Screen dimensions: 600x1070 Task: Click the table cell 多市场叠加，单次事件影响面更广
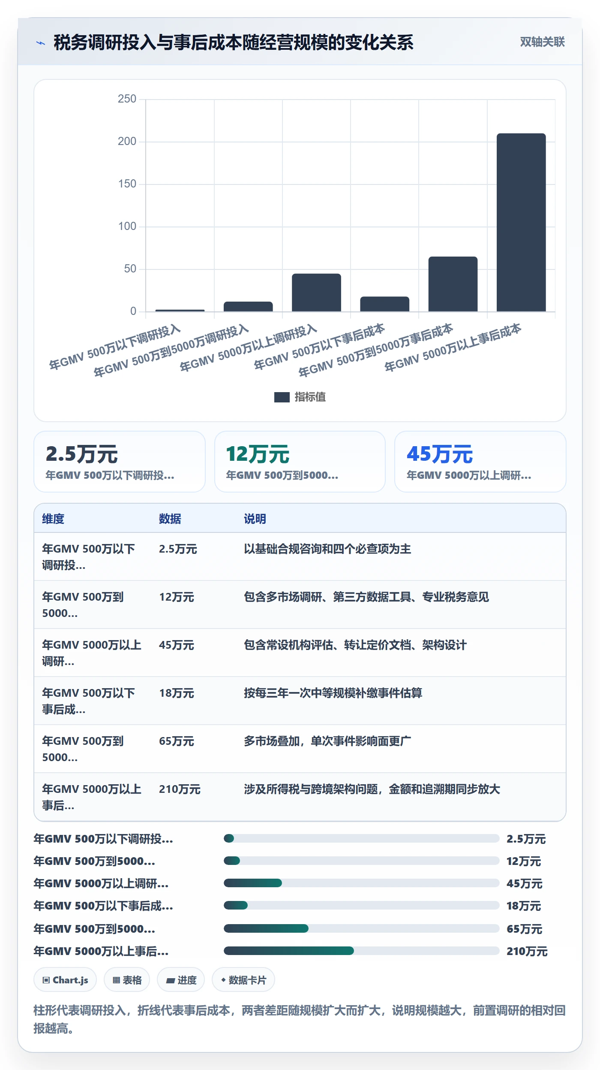pos(327,741)
